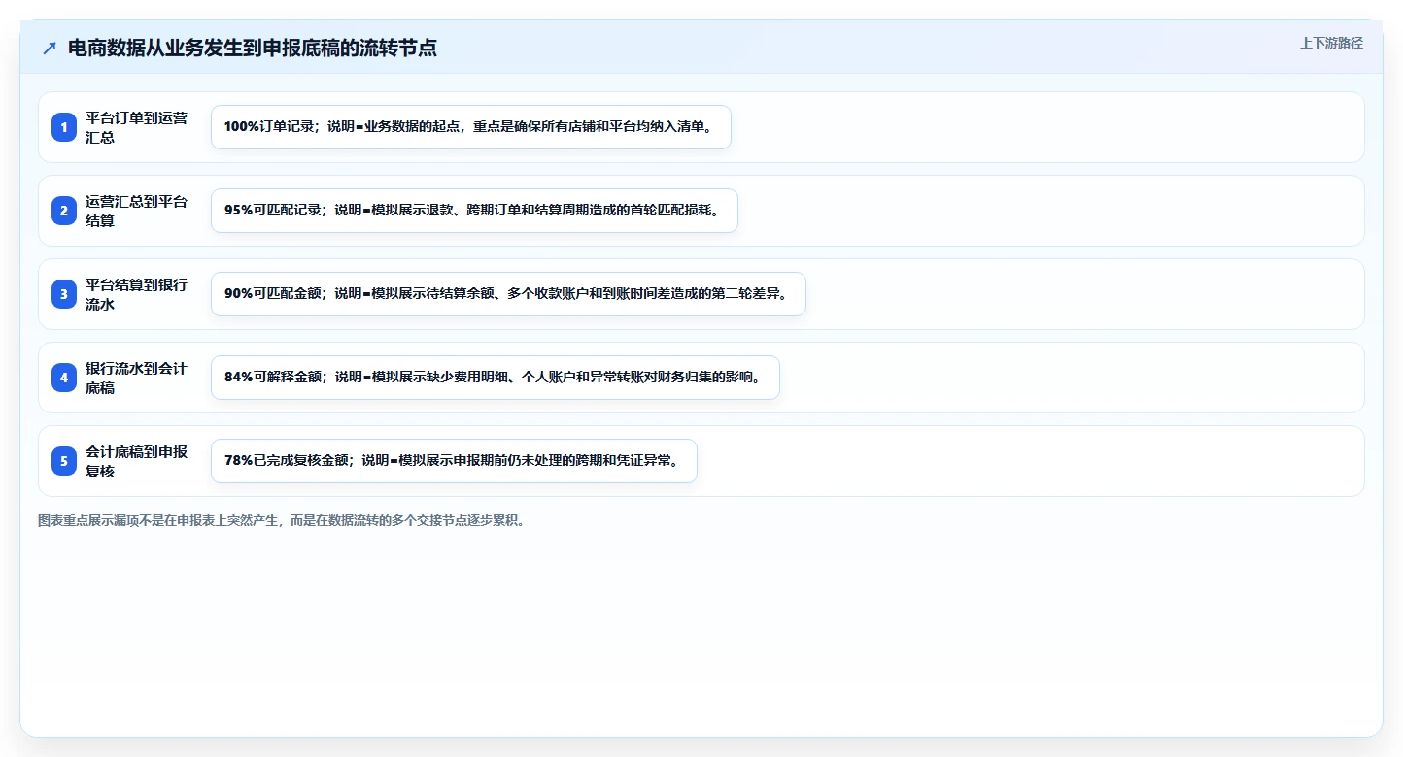Open the 100%订单记录 description box
Screen dimensions: 1403x757
pyautogui.click(x=471, y=127)
